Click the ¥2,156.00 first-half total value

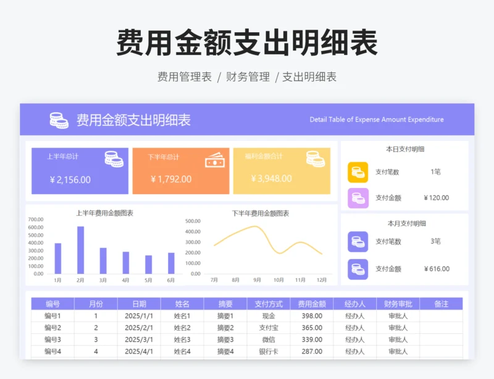(x=70, y=180)
